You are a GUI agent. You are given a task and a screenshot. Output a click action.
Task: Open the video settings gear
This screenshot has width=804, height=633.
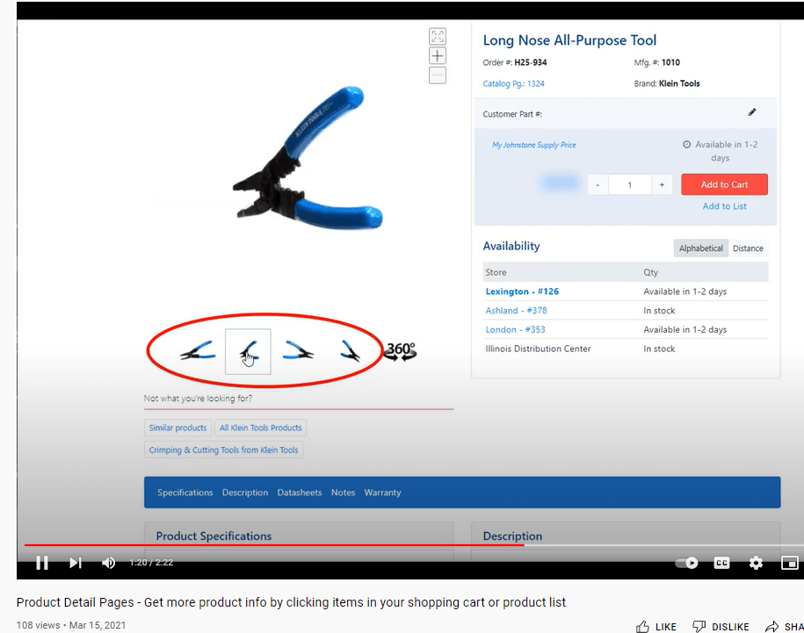tap(756, 563)
